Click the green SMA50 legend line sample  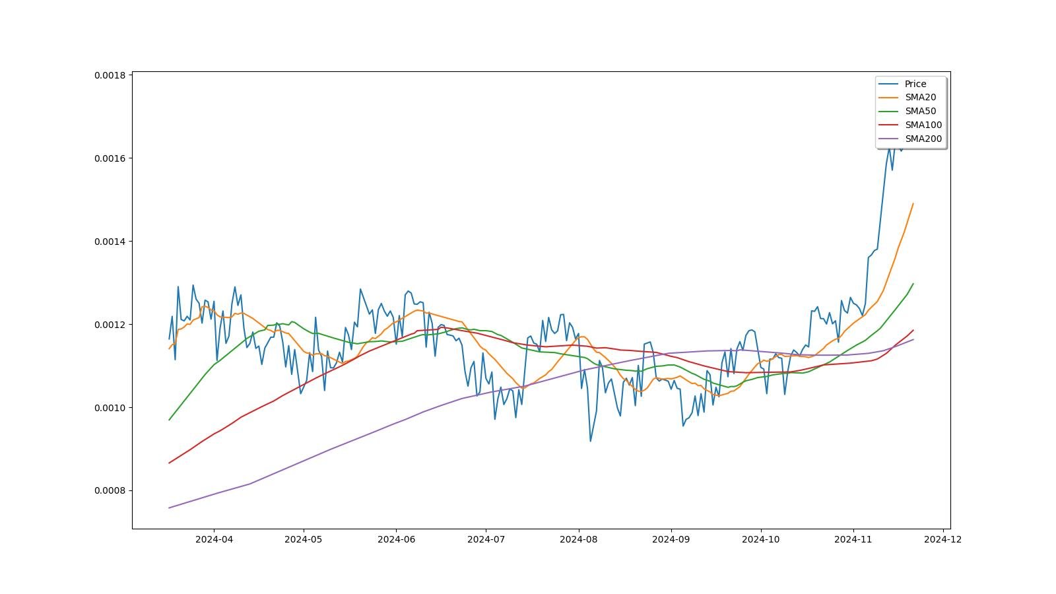tap(889, 112)
